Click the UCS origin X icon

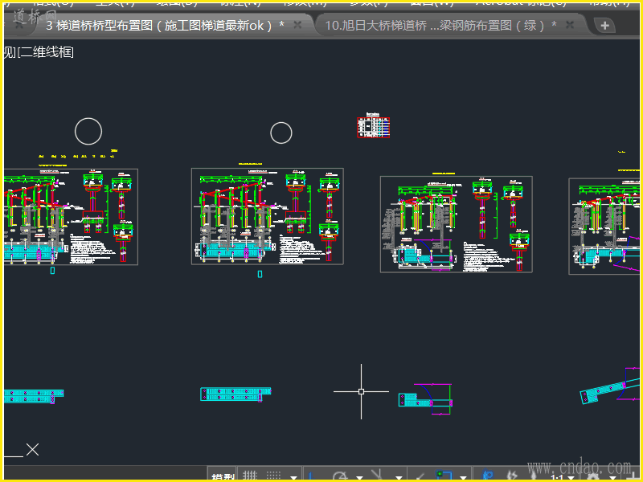pyautogui.click(x=32, y=450)
